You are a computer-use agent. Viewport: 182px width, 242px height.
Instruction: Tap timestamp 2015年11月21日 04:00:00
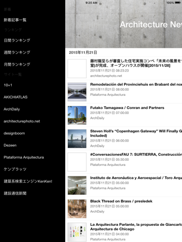click(110, 234)
